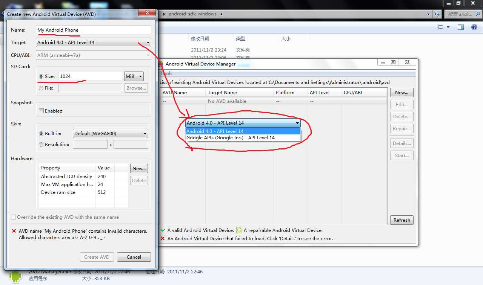
Task: Click the Target Name column header
Action: coord(239,93)
